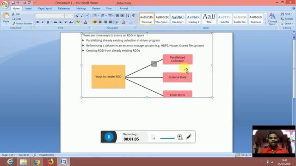Select Justify alignment
This screenshot has width=296, height=166.
pos(110,22)
